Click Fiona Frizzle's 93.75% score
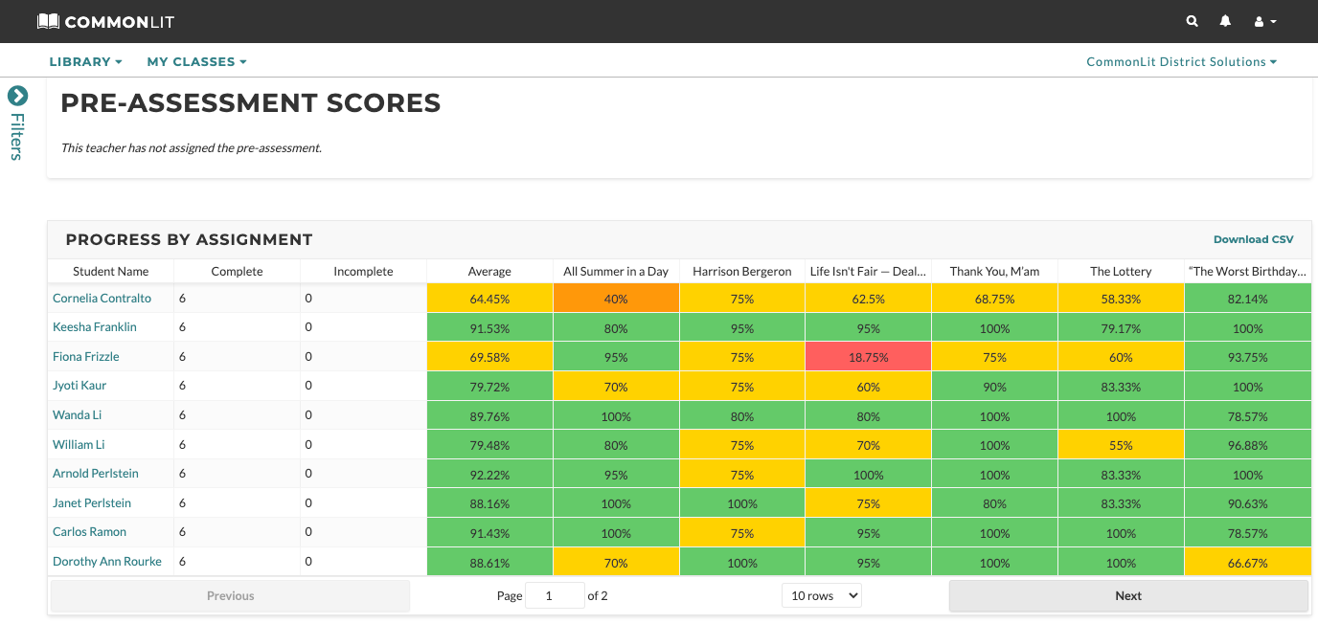The width and height of the screenshot is (1318, 624). pos(1247,357)
